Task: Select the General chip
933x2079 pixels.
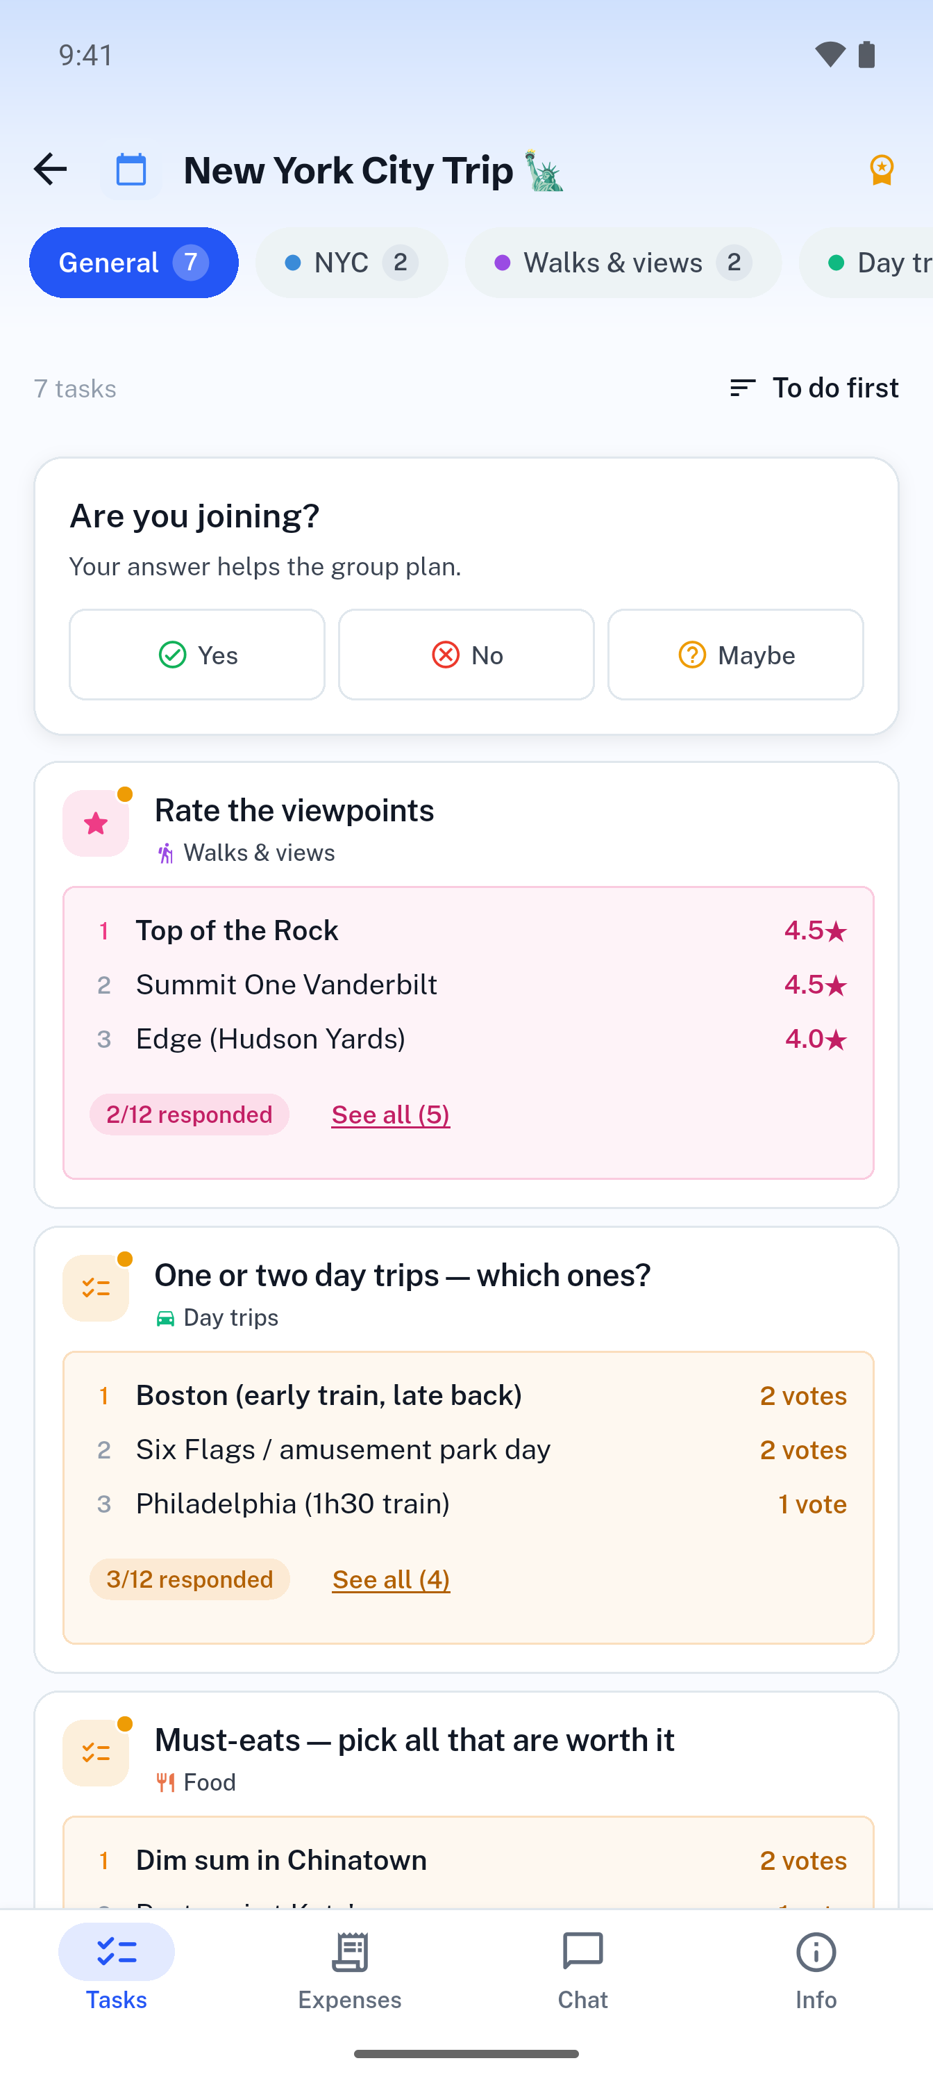Action: coord(134,263)
